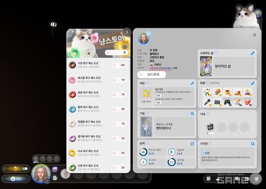Click the accessibility figure icon bottom right

click(x=256, y=179)
